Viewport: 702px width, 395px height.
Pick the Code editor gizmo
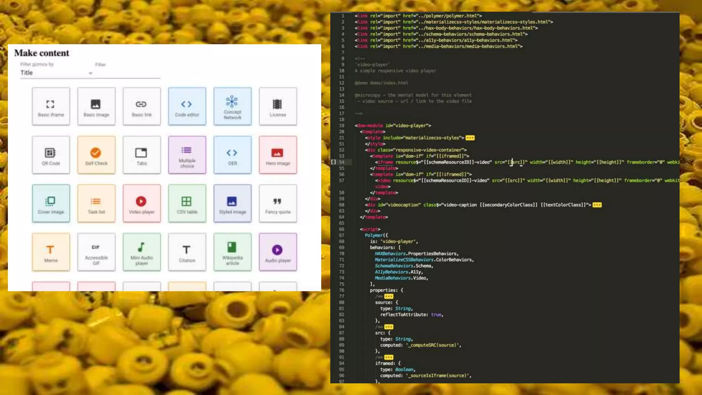click(x=187, y=106)
